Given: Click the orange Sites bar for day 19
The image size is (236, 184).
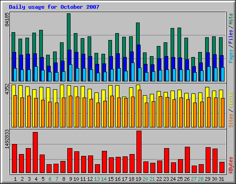Looking at the screenshot, I should (x=140, y=109).
